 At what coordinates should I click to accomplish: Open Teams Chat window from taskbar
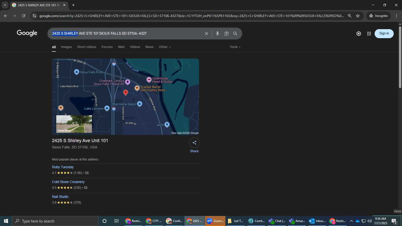coord(277,221)
